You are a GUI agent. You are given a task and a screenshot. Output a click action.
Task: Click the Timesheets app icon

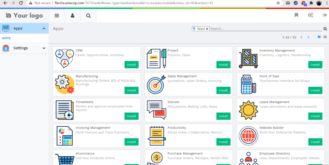65,110
